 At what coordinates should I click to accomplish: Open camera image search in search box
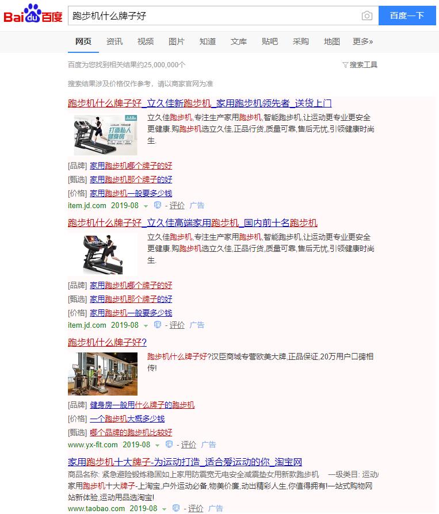click(367, 16)
